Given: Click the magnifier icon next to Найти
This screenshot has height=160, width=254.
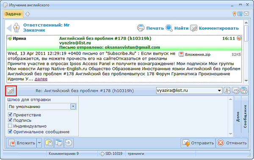Looking at the screenshot, I should point(169,28).
